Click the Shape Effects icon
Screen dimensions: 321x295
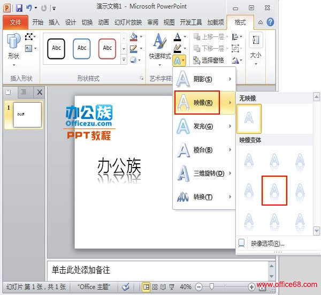(133, 60)
